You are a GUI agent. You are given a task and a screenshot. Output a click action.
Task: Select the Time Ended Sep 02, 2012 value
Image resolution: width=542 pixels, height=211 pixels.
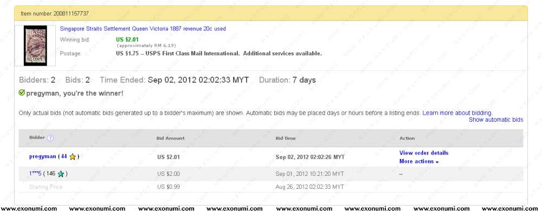[198, 80]
